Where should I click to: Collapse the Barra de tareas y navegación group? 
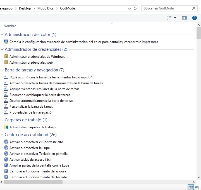click(2, 70)
